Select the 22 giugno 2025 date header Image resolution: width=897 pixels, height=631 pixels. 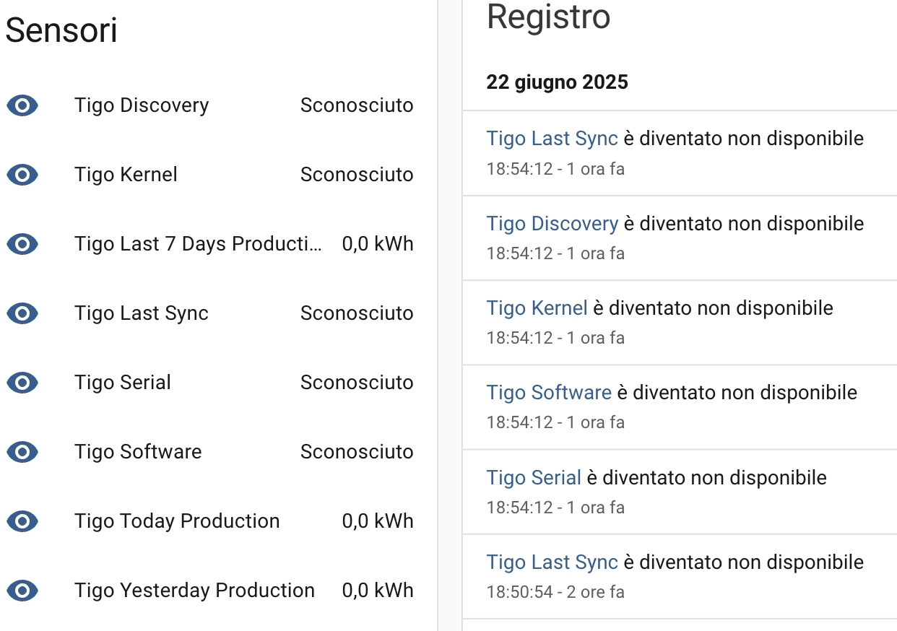(x=558, y=82)
